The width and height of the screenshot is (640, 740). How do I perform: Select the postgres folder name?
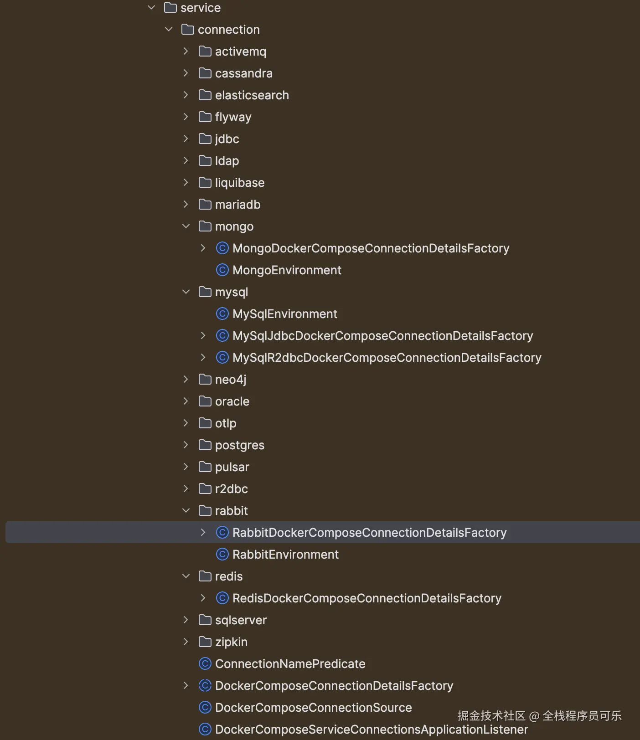point(240,445)
